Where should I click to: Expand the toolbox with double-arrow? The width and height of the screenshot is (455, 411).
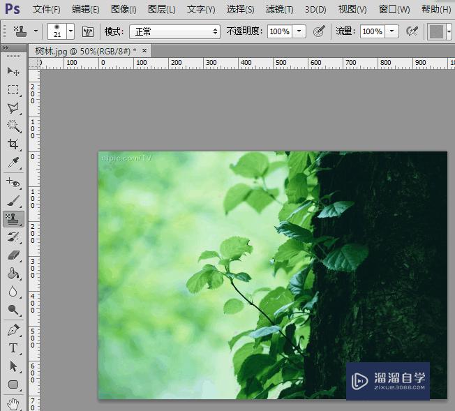click(x=6, y=47)
